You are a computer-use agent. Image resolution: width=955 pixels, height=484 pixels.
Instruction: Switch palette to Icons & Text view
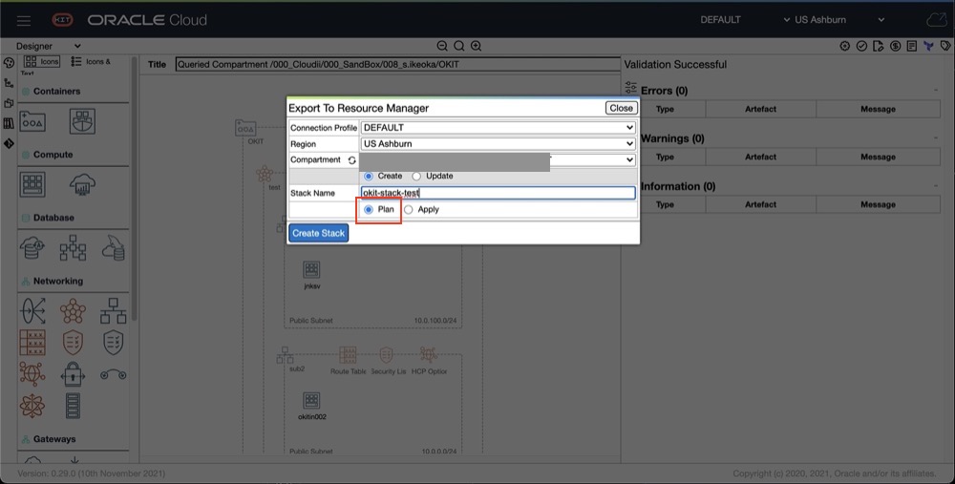click(x=91, y=61)
